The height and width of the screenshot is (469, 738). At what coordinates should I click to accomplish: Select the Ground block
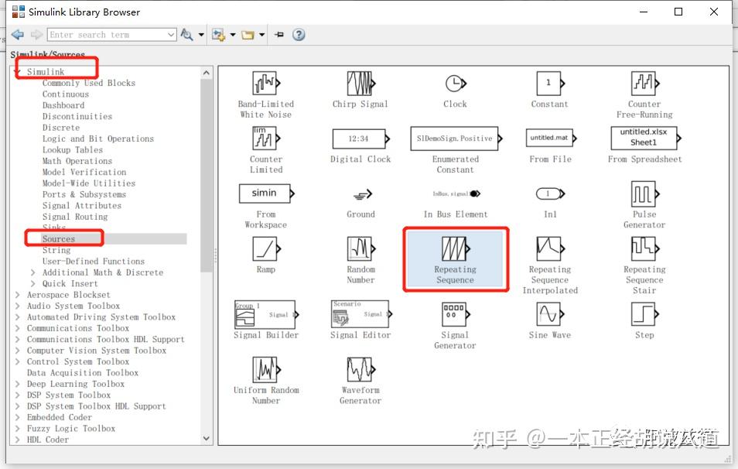(362, 194)
